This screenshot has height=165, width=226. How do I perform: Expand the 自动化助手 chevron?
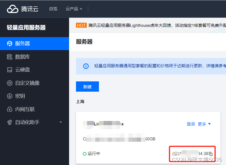click(61, 122)
